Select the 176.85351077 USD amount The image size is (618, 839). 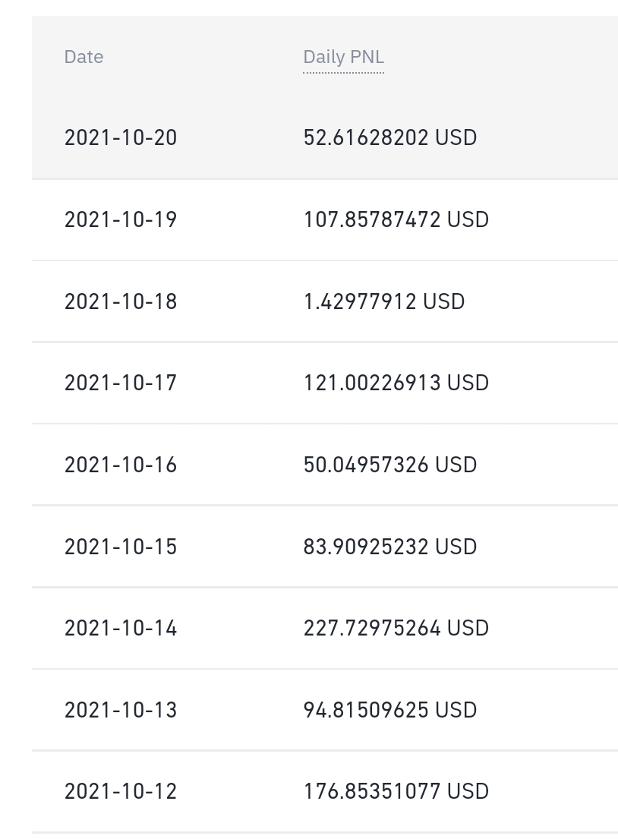click(x=396, y=791)
